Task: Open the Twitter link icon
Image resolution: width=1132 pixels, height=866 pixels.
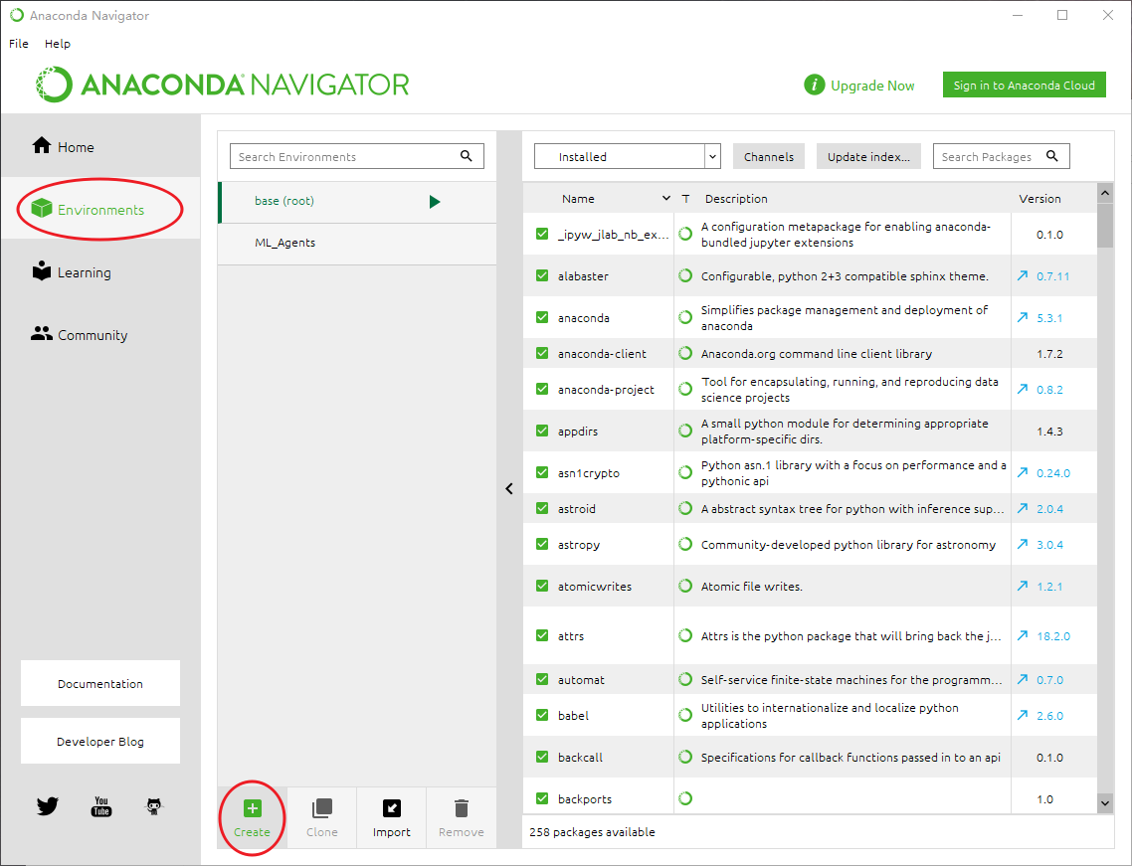Action: (48, 805)
